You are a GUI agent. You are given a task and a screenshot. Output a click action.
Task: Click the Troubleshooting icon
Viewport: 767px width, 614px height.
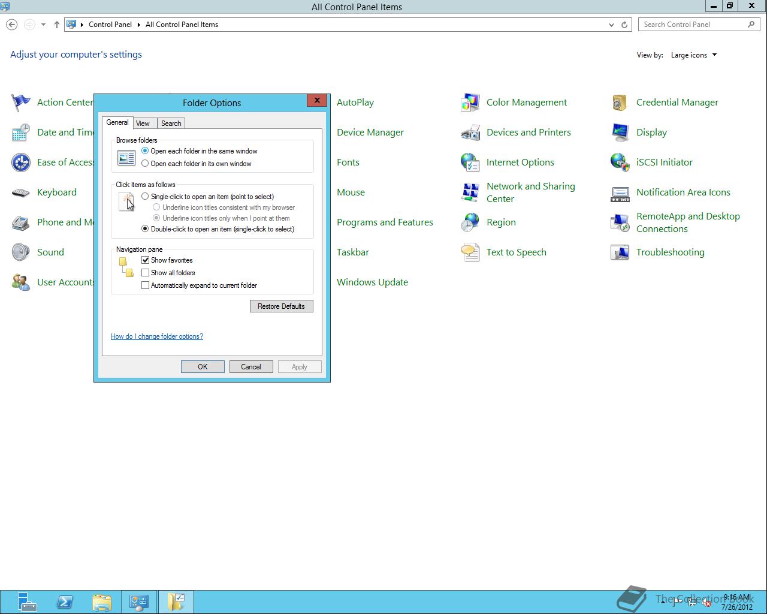coord(620,252)
